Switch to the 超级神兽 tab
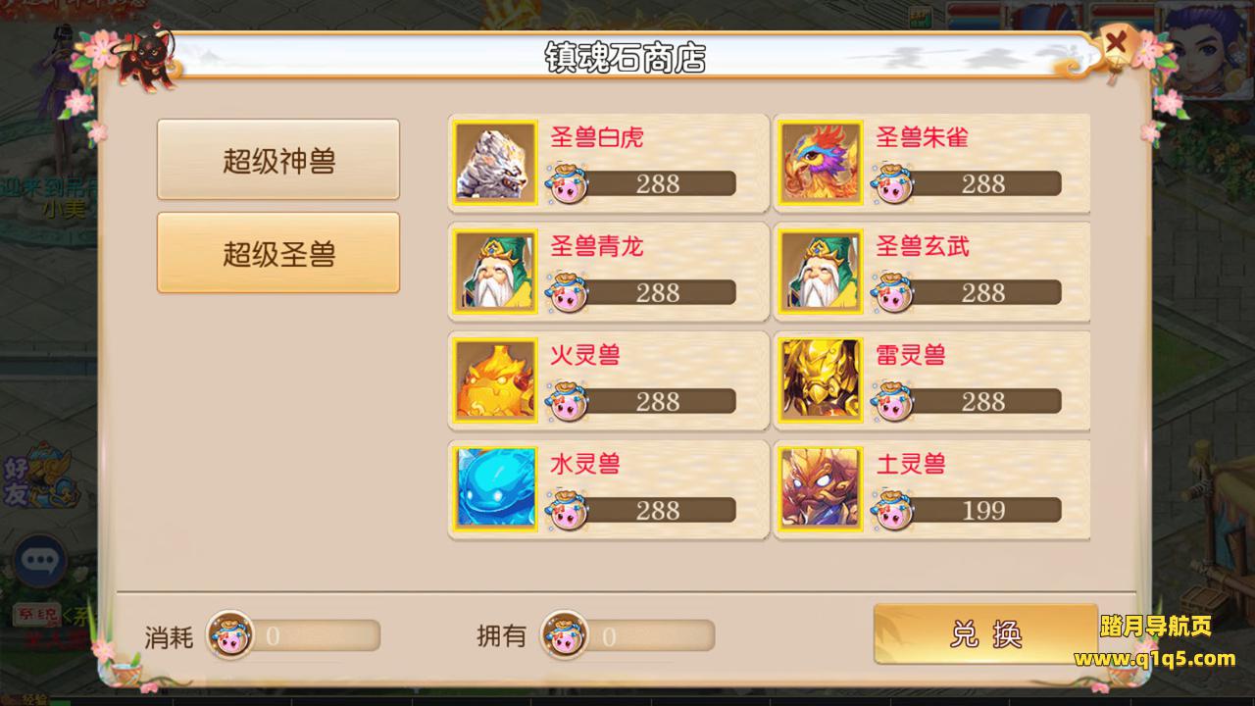 tap(278, 160)
